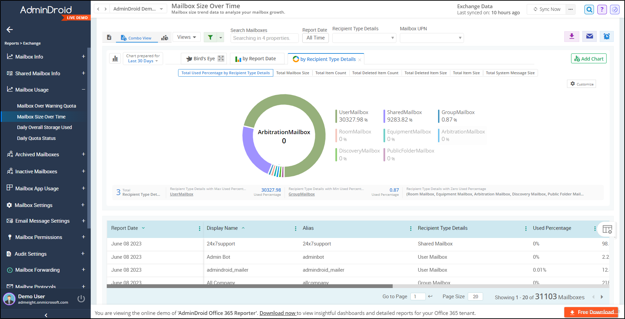Open the alert schedule alarm icon
Image resolution: width=625 pixels, height=319 pixels.
pos(607,36)
